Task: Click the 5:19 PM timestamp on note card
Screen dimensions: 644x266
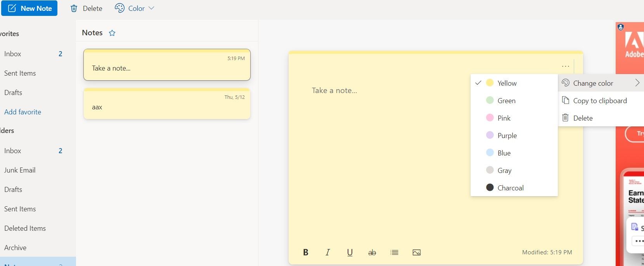Action: point(236,59)
